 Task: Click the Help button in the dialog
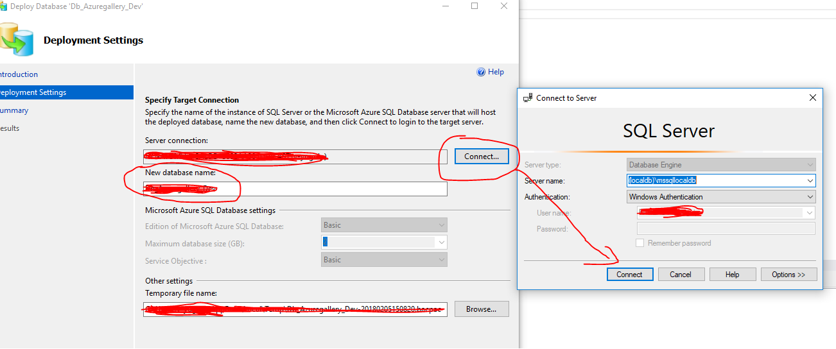733,275
